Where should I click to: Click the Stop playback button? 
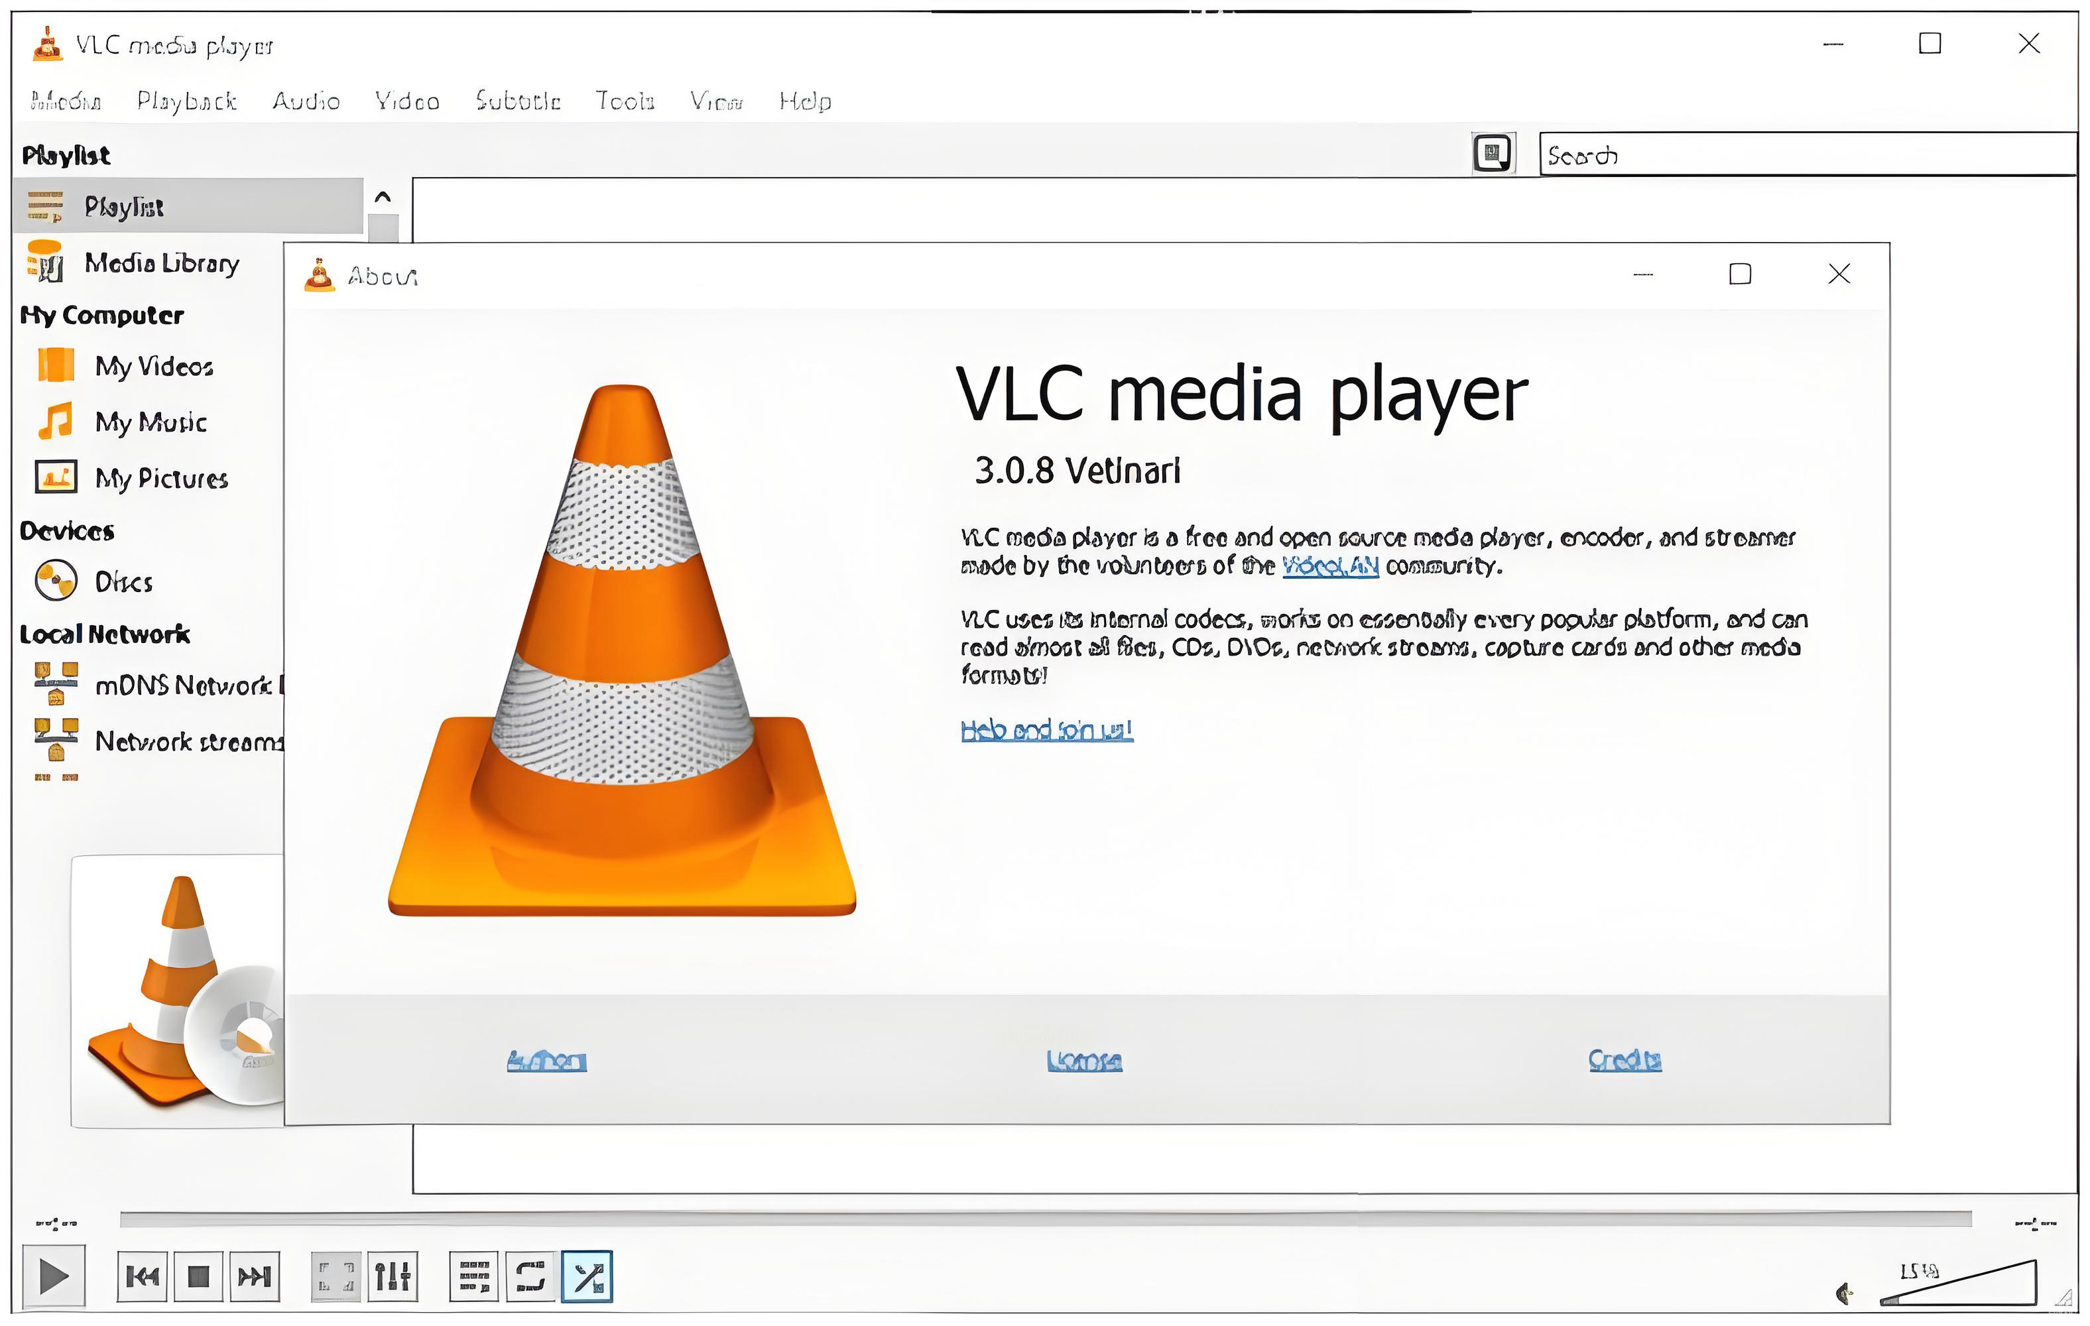pyautogui.click(x=199, y=1276)
